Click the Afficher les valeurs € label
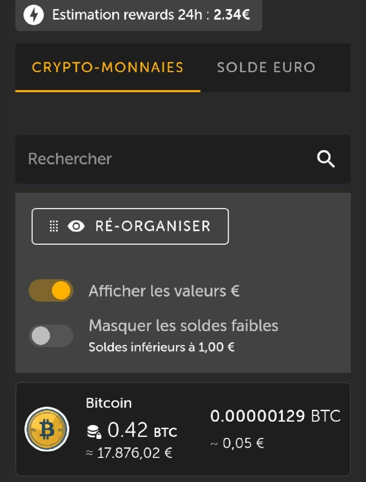The height and width of the screenshot is (482, 366). 164,291
